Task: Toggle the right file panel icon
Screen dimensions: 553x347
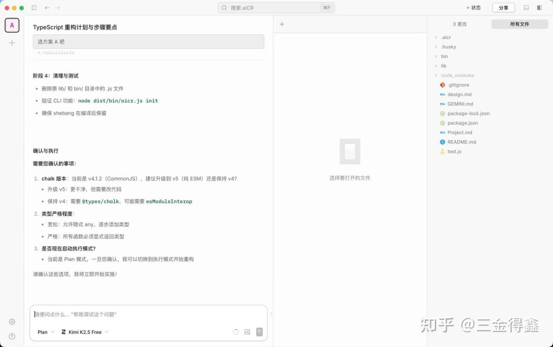Action: click(x=539, y=8)
